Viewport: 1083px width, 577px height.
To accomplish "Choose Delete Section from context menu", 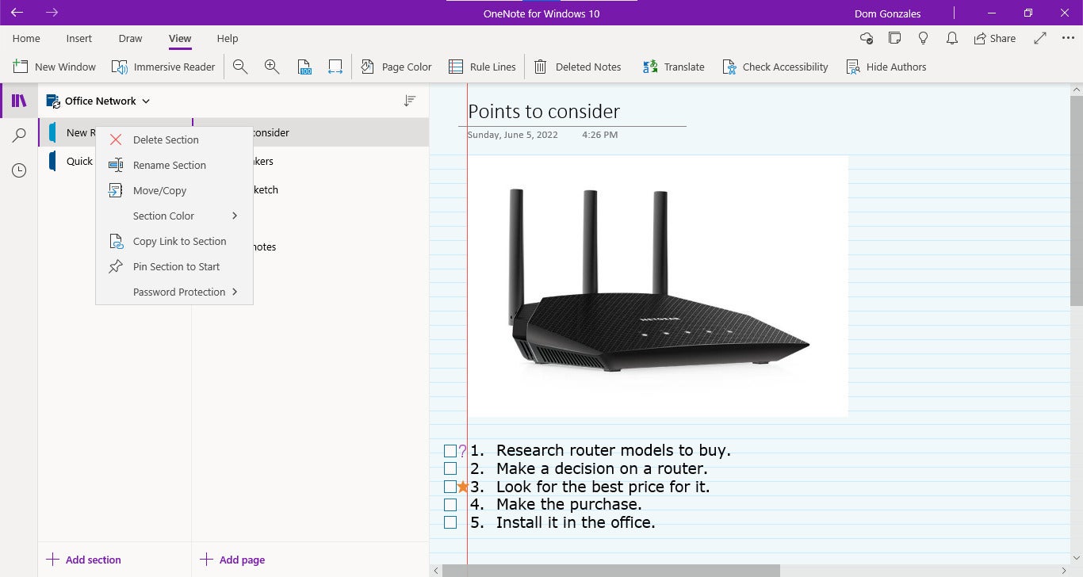I will (174, 139).
